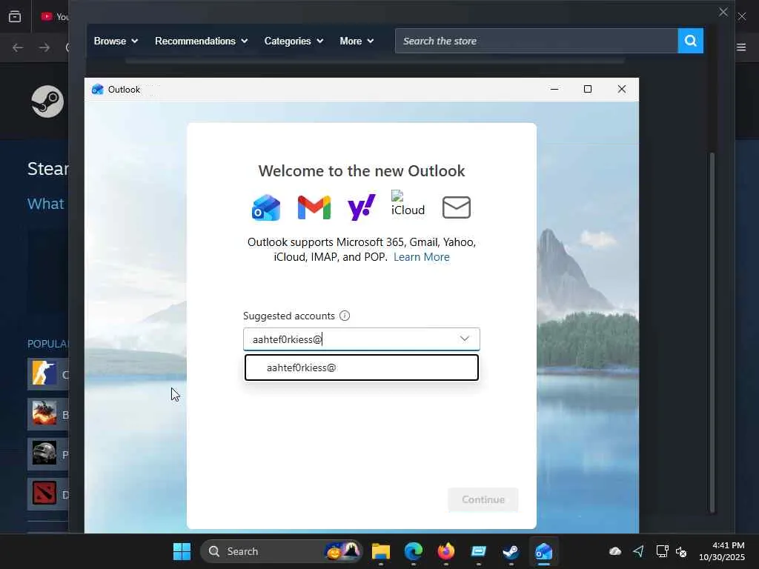Open the Learn More link

[421, 257]
